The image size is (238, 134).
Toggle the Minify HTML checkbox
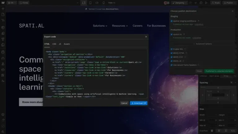click(x=171, y=53)
